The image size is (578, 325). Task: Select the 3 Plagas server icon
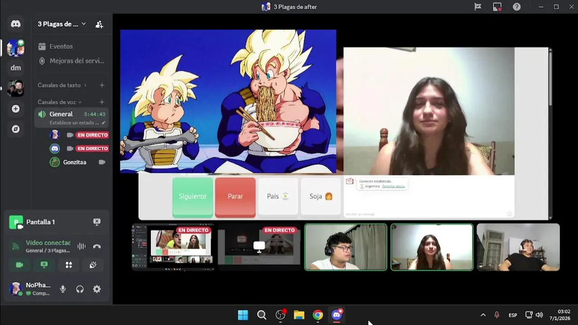point(16,47)
